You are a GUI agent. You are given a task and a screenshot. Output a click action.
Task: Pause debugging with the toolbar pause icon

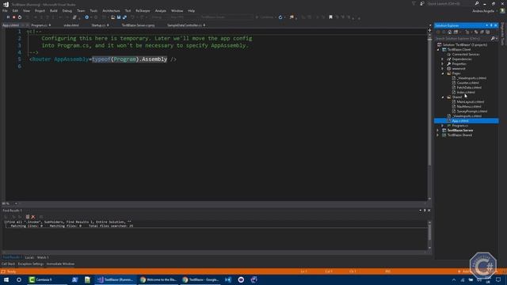point(8,17)
